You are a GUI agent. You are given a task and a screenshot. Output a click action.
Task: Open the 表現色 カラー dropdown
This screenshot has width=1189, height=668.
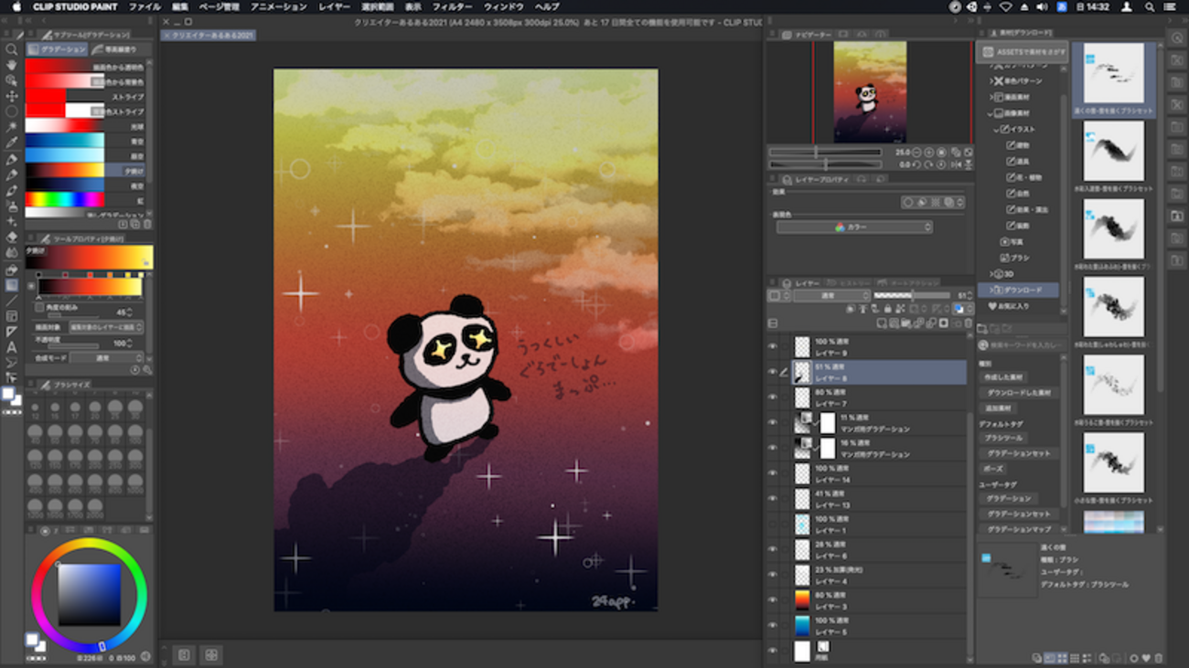[853, 227]
